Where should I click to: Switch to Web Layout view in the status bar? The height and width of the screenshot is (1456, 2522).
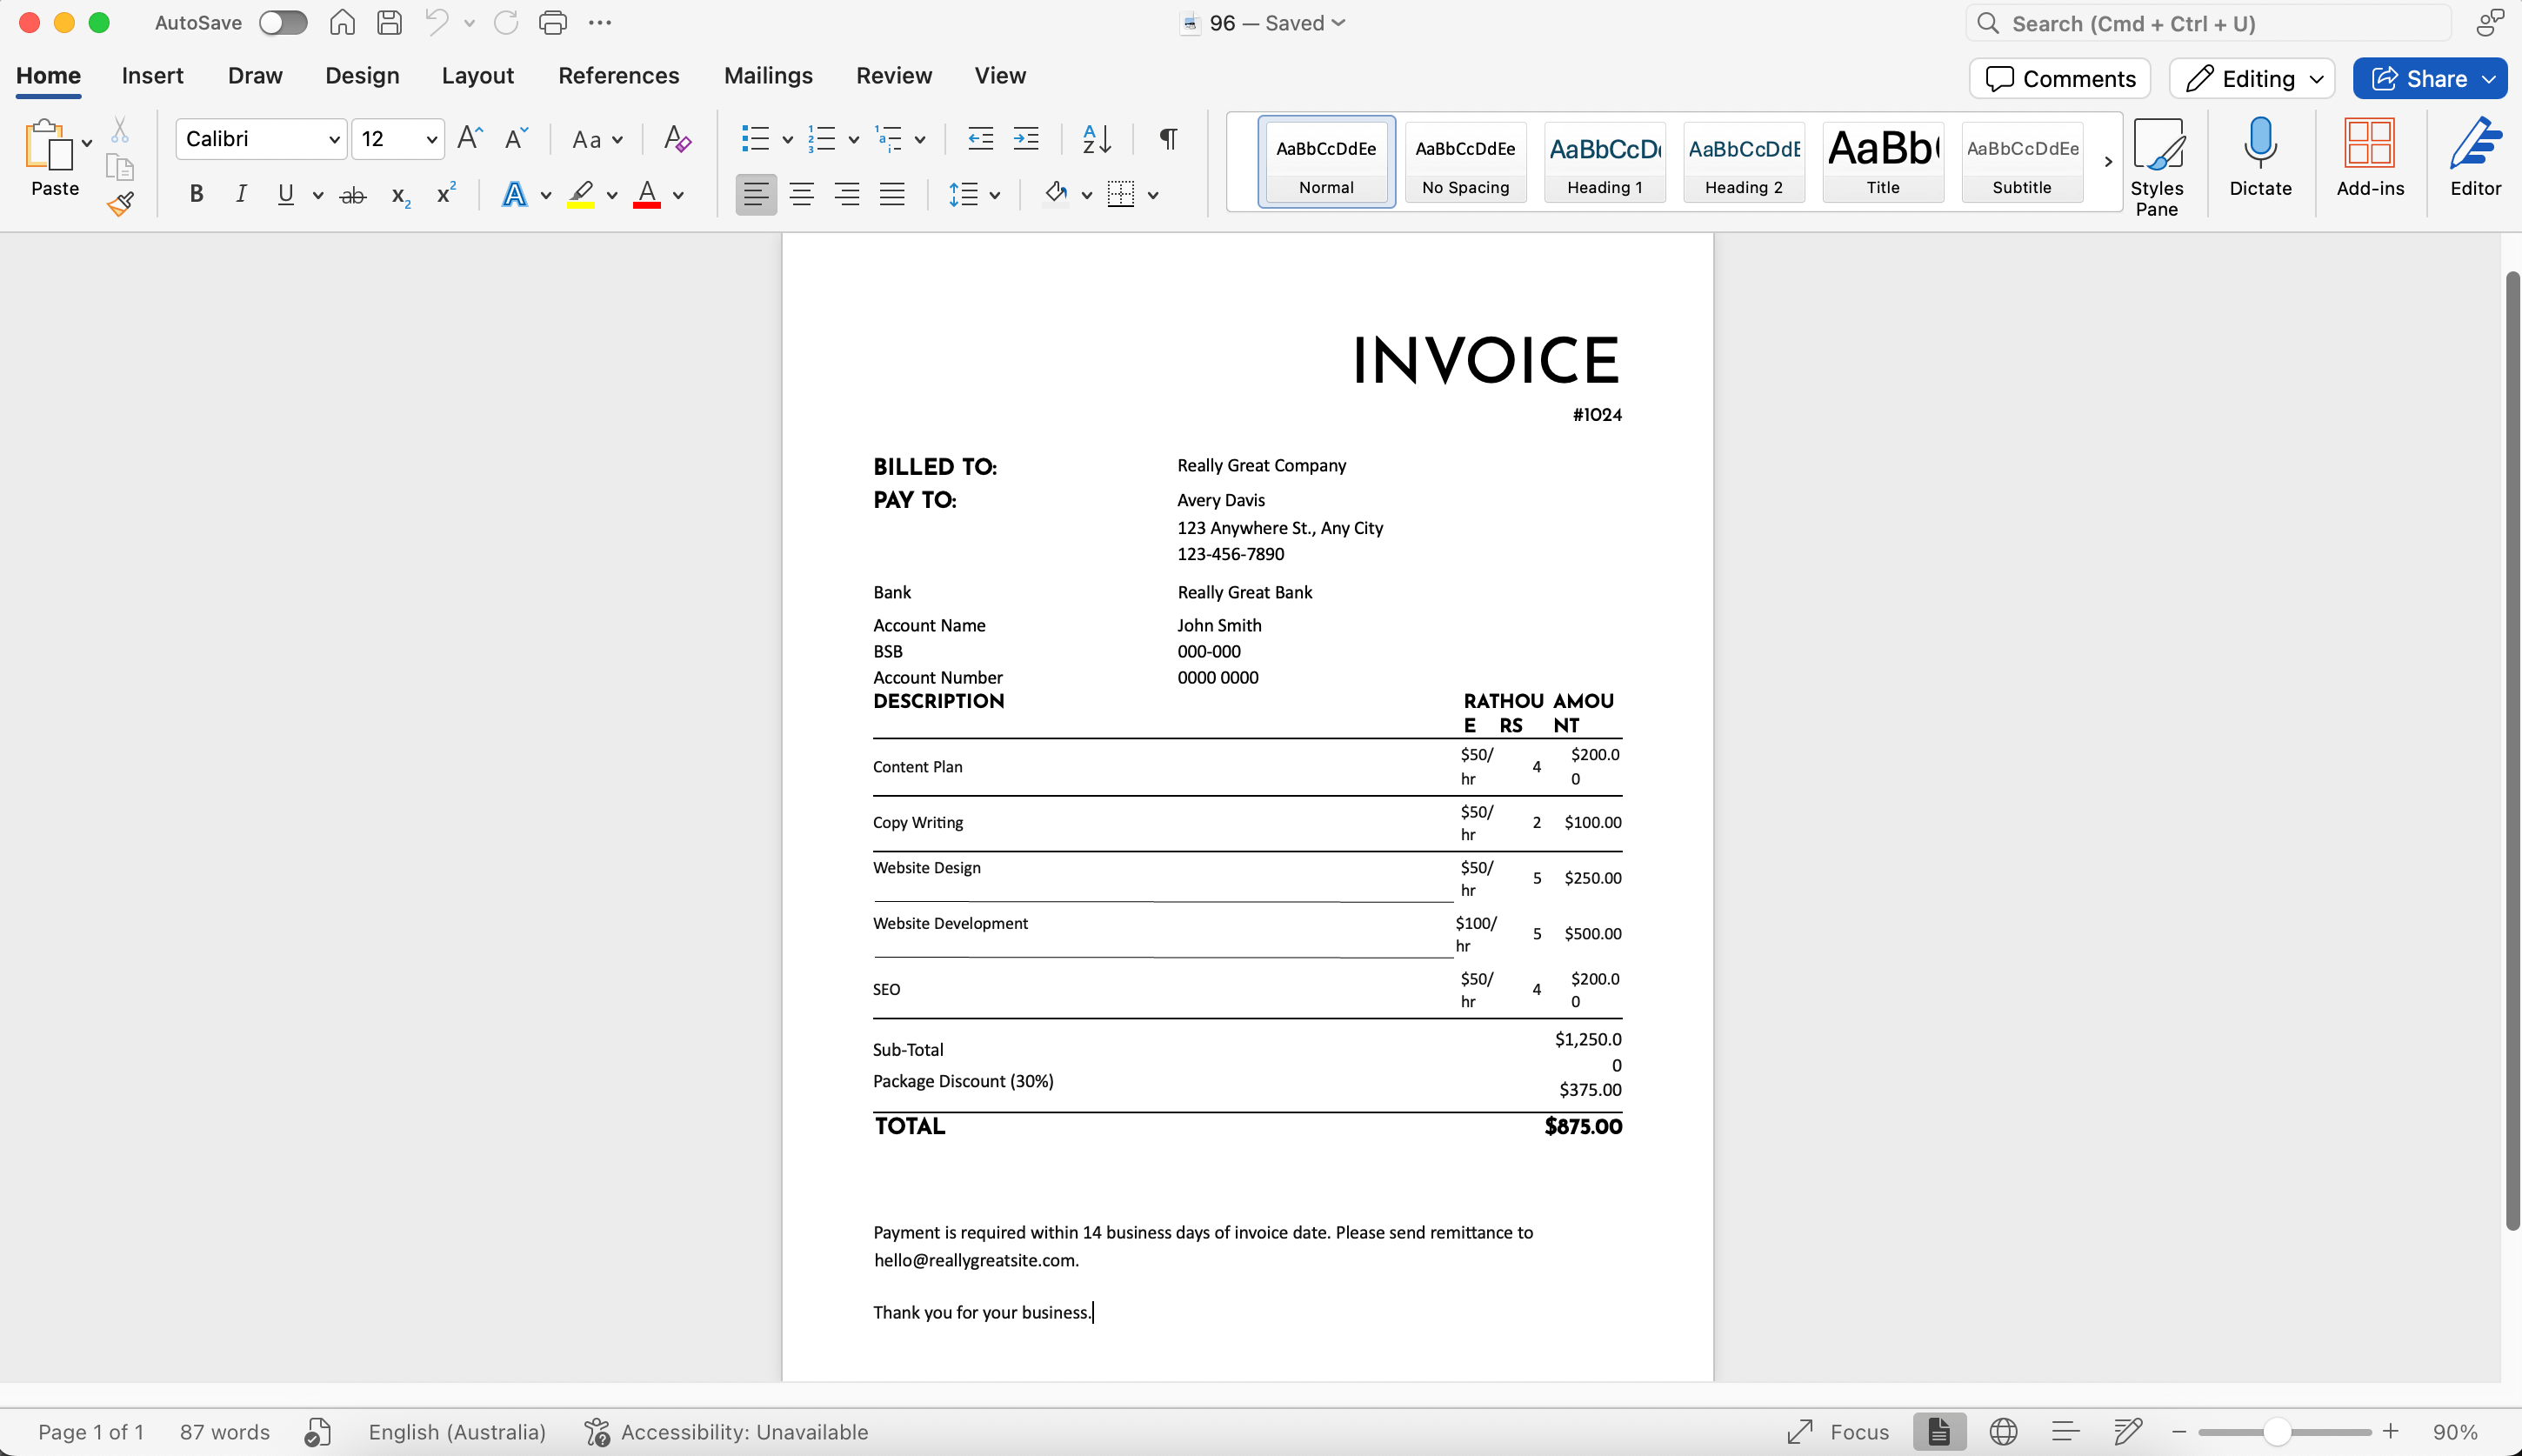click(2002, 1432)
